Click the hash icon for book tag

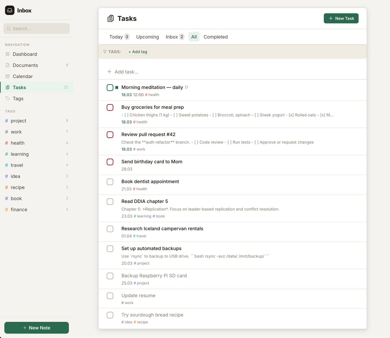click(x=6, y=198)
